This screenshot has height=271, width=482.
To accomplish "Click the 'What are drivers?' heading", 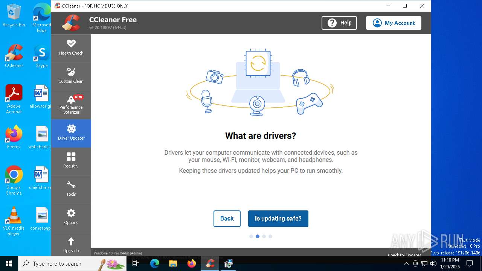I will click(x=261, y=136).
